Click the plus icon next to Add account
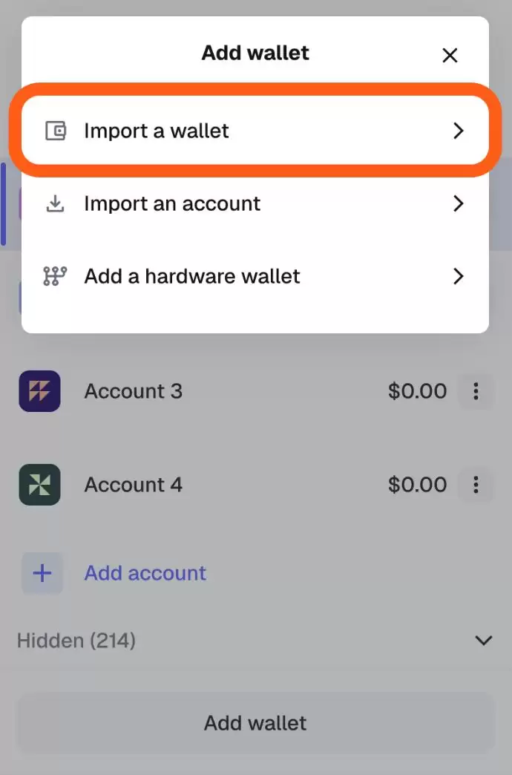The height and width of the screenshot is (775, 512). pyautogui.click(x=42, y=573)
